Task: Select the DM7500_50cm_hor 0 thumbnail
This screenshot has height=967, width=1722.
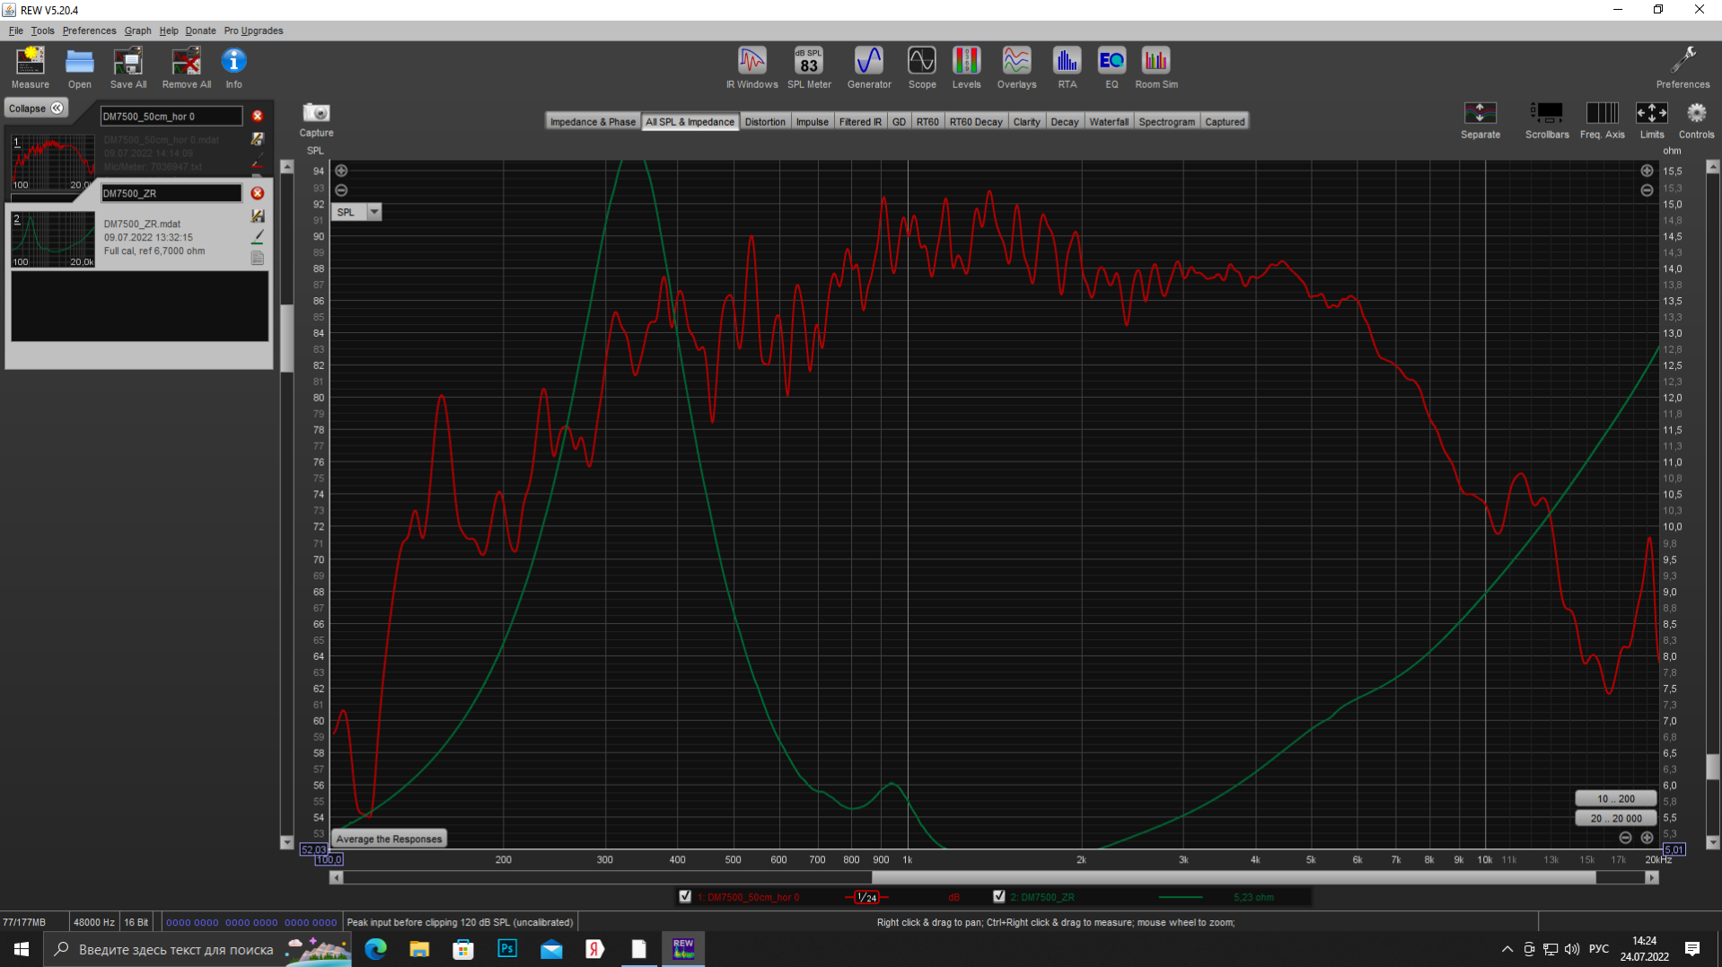Action: [x=52, y=163]
